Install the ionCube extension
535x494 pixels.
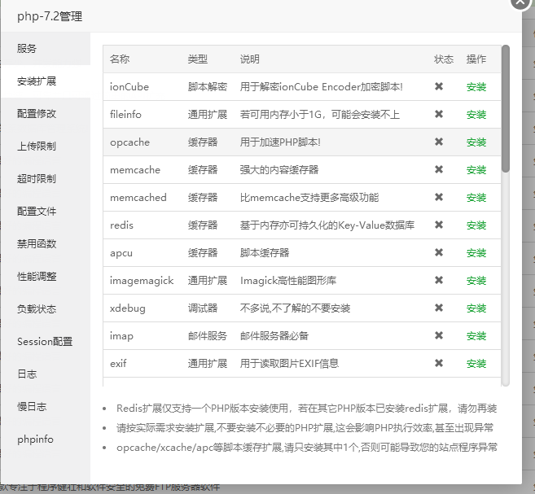(476, 87)
